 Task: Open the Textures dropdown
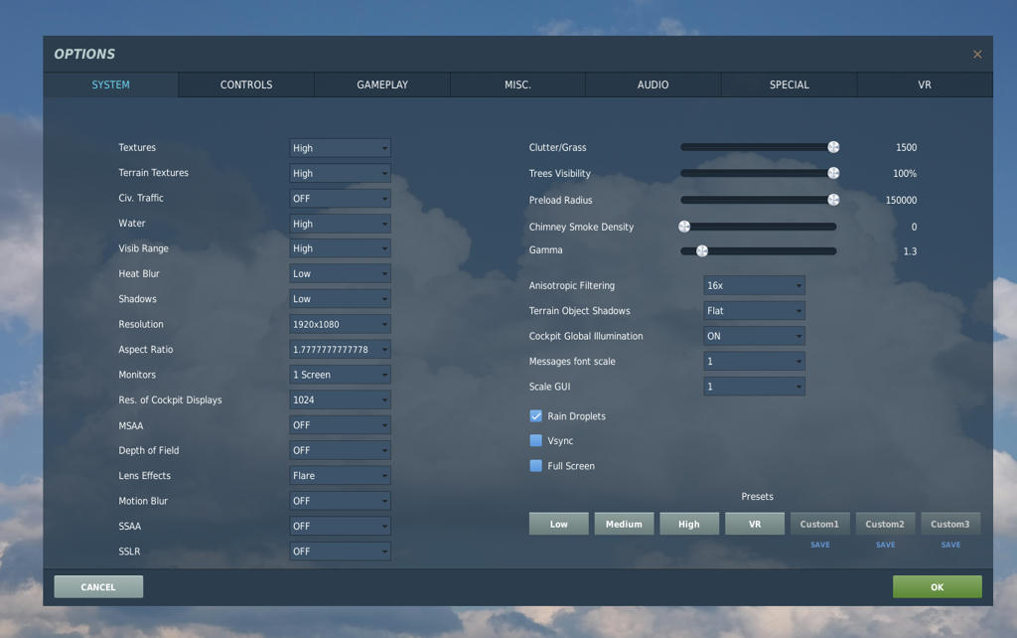pyautogui.click(x=340, y=148)
